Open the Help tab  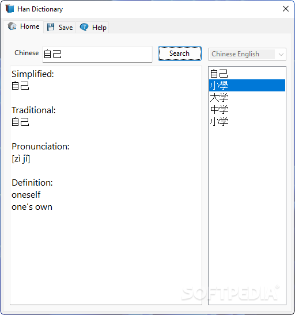93,28
